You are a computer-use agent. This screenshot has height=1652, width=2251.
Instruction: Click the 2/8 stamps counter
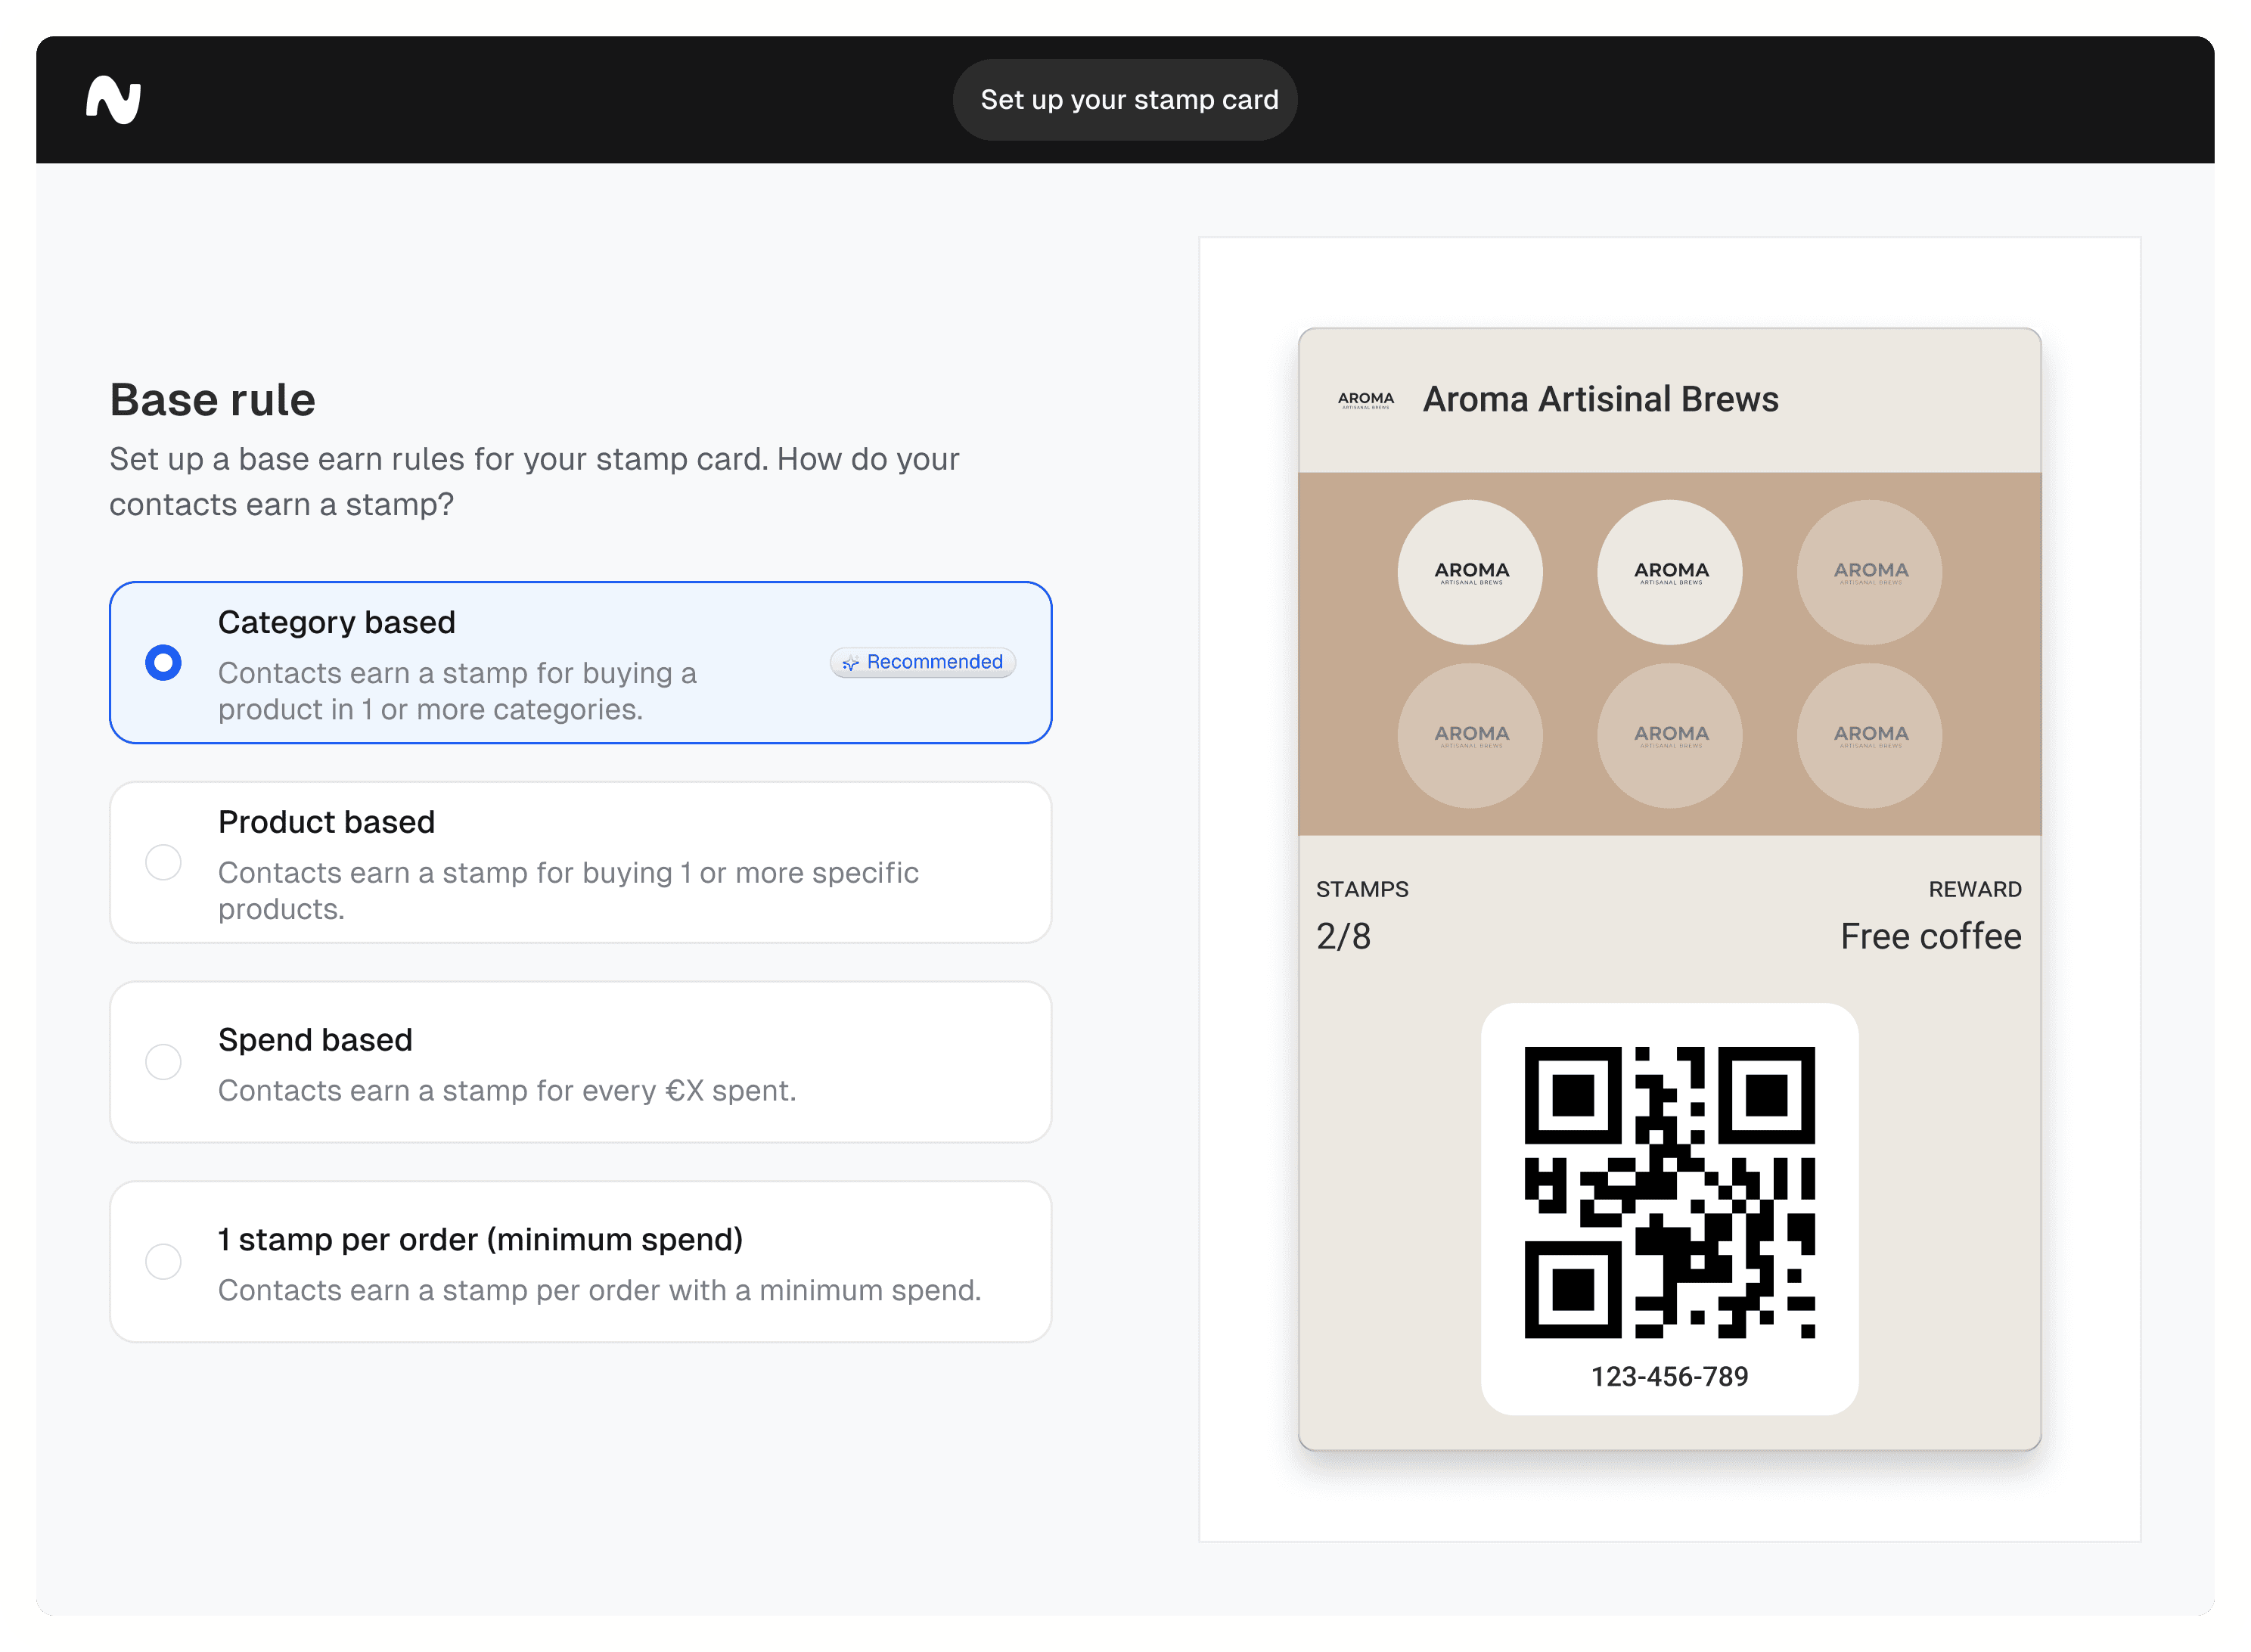[1343, 936]
